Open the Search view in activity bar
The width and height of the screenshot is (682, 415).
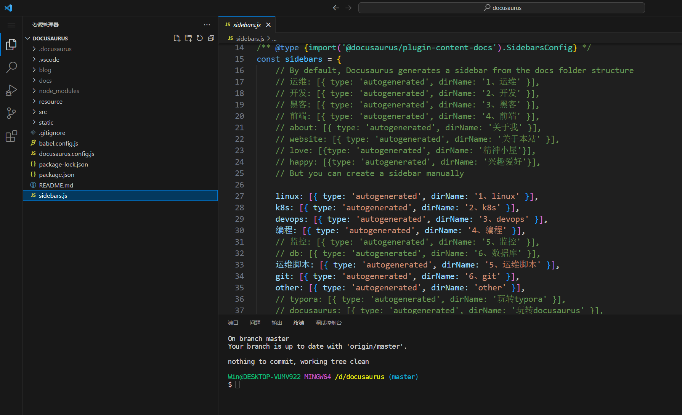pyautogui.click(x=11, y=67)
